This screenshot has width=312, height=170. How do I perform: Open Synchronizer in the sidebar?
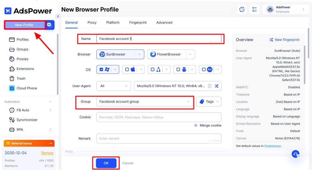tap(23, 120)
